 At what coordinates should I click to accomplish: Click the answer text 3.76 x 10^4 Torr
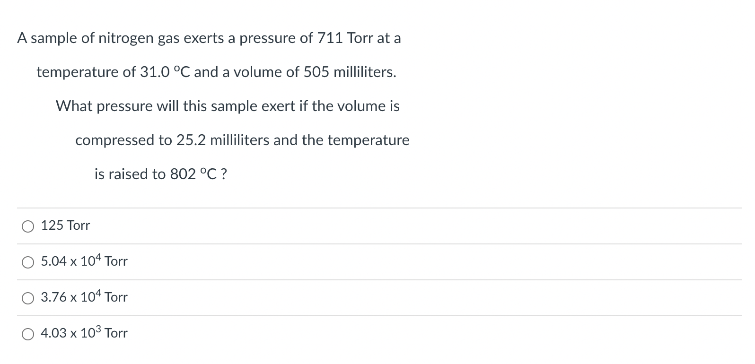84,297
